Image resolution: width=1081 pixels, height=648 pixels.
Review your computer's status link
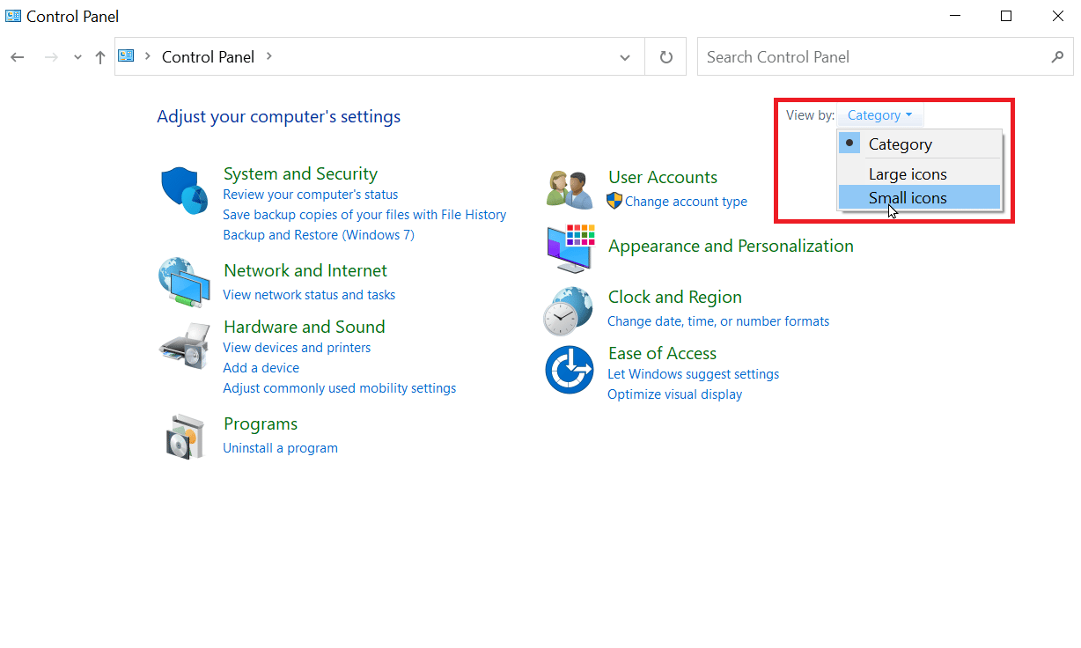coord(310,195)
